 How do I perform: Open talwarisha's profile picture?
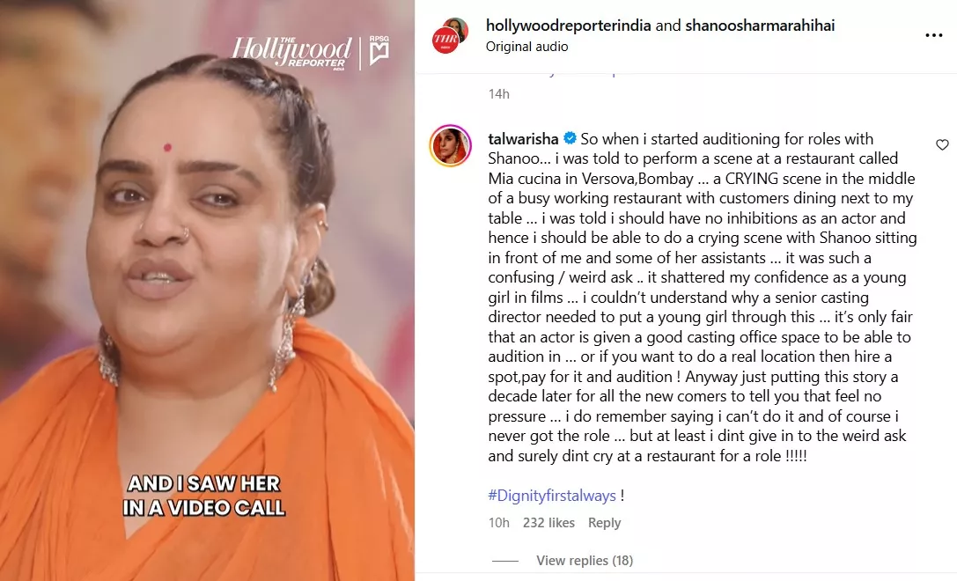(451, 146)
